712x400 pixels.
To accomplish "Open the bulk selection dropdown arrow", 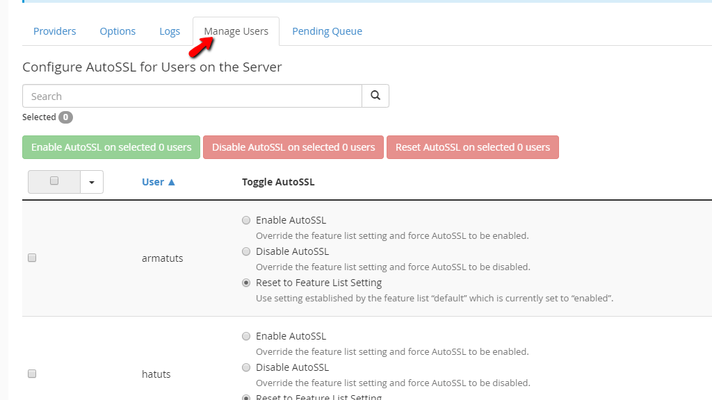I will point(91,181).
